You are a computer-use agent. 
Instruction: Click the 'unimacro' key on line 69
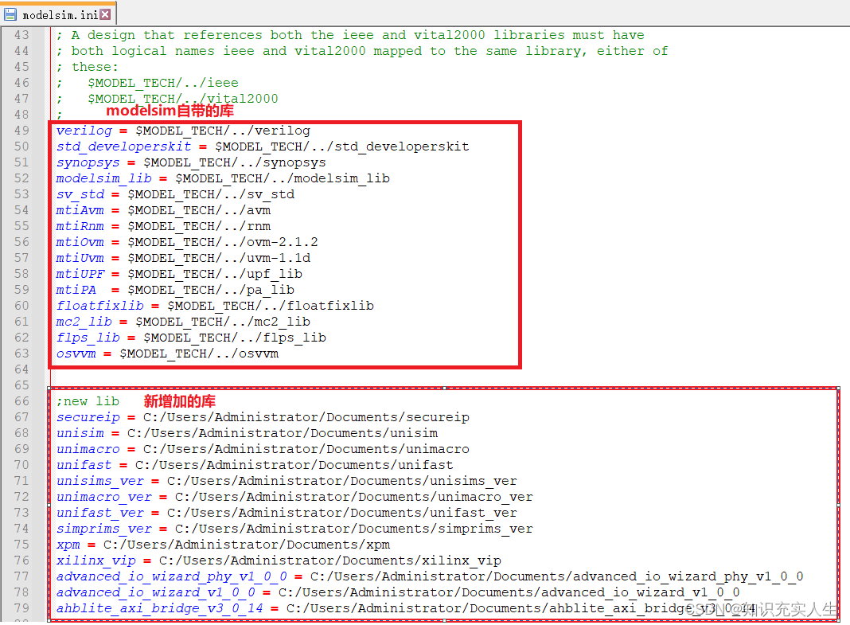(88, 449)
